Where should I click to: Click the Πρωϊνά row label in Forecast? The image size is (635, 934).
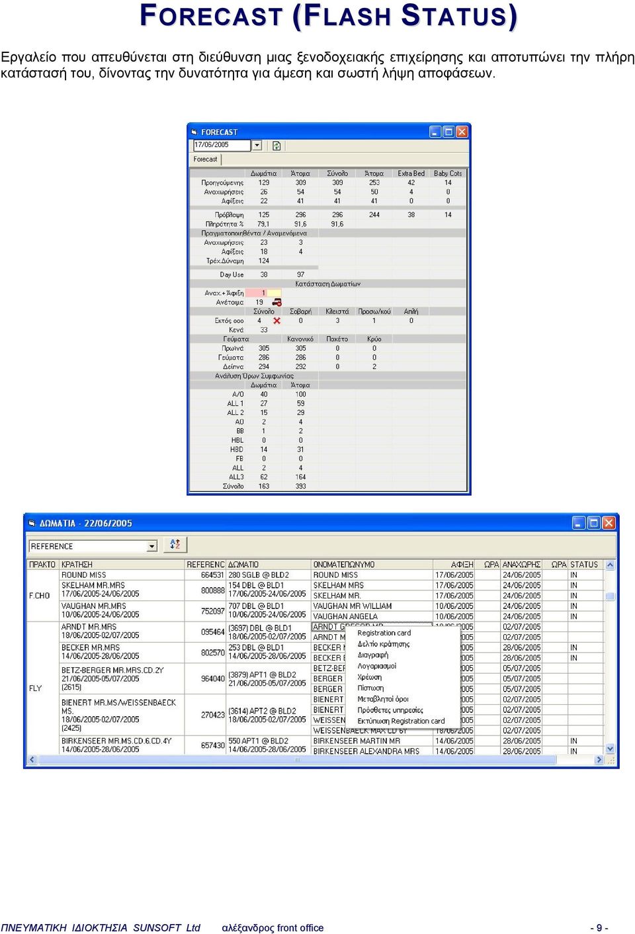point(233,348)
